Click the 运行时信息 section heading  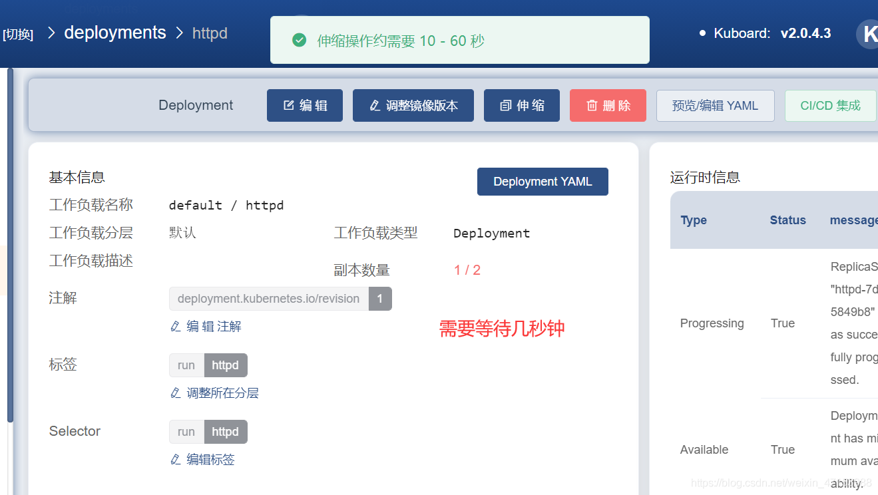tap(705, 178)
